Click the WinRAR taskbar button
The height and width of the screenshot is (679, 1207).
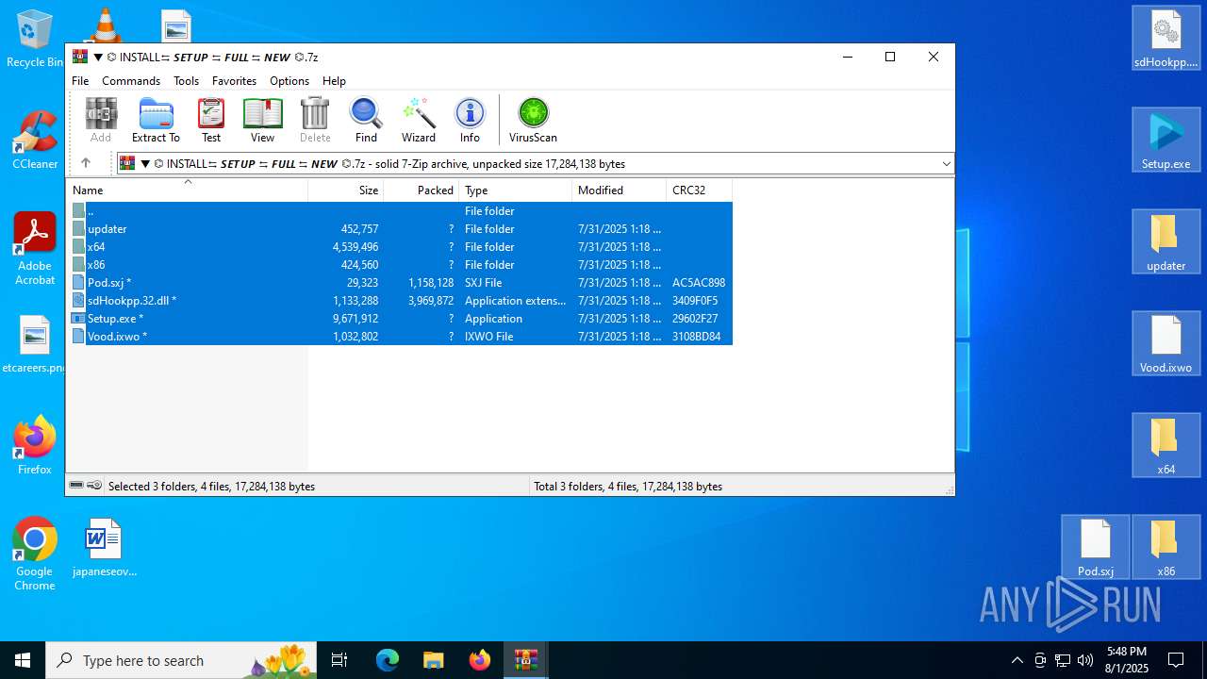(x=526, y=660)
